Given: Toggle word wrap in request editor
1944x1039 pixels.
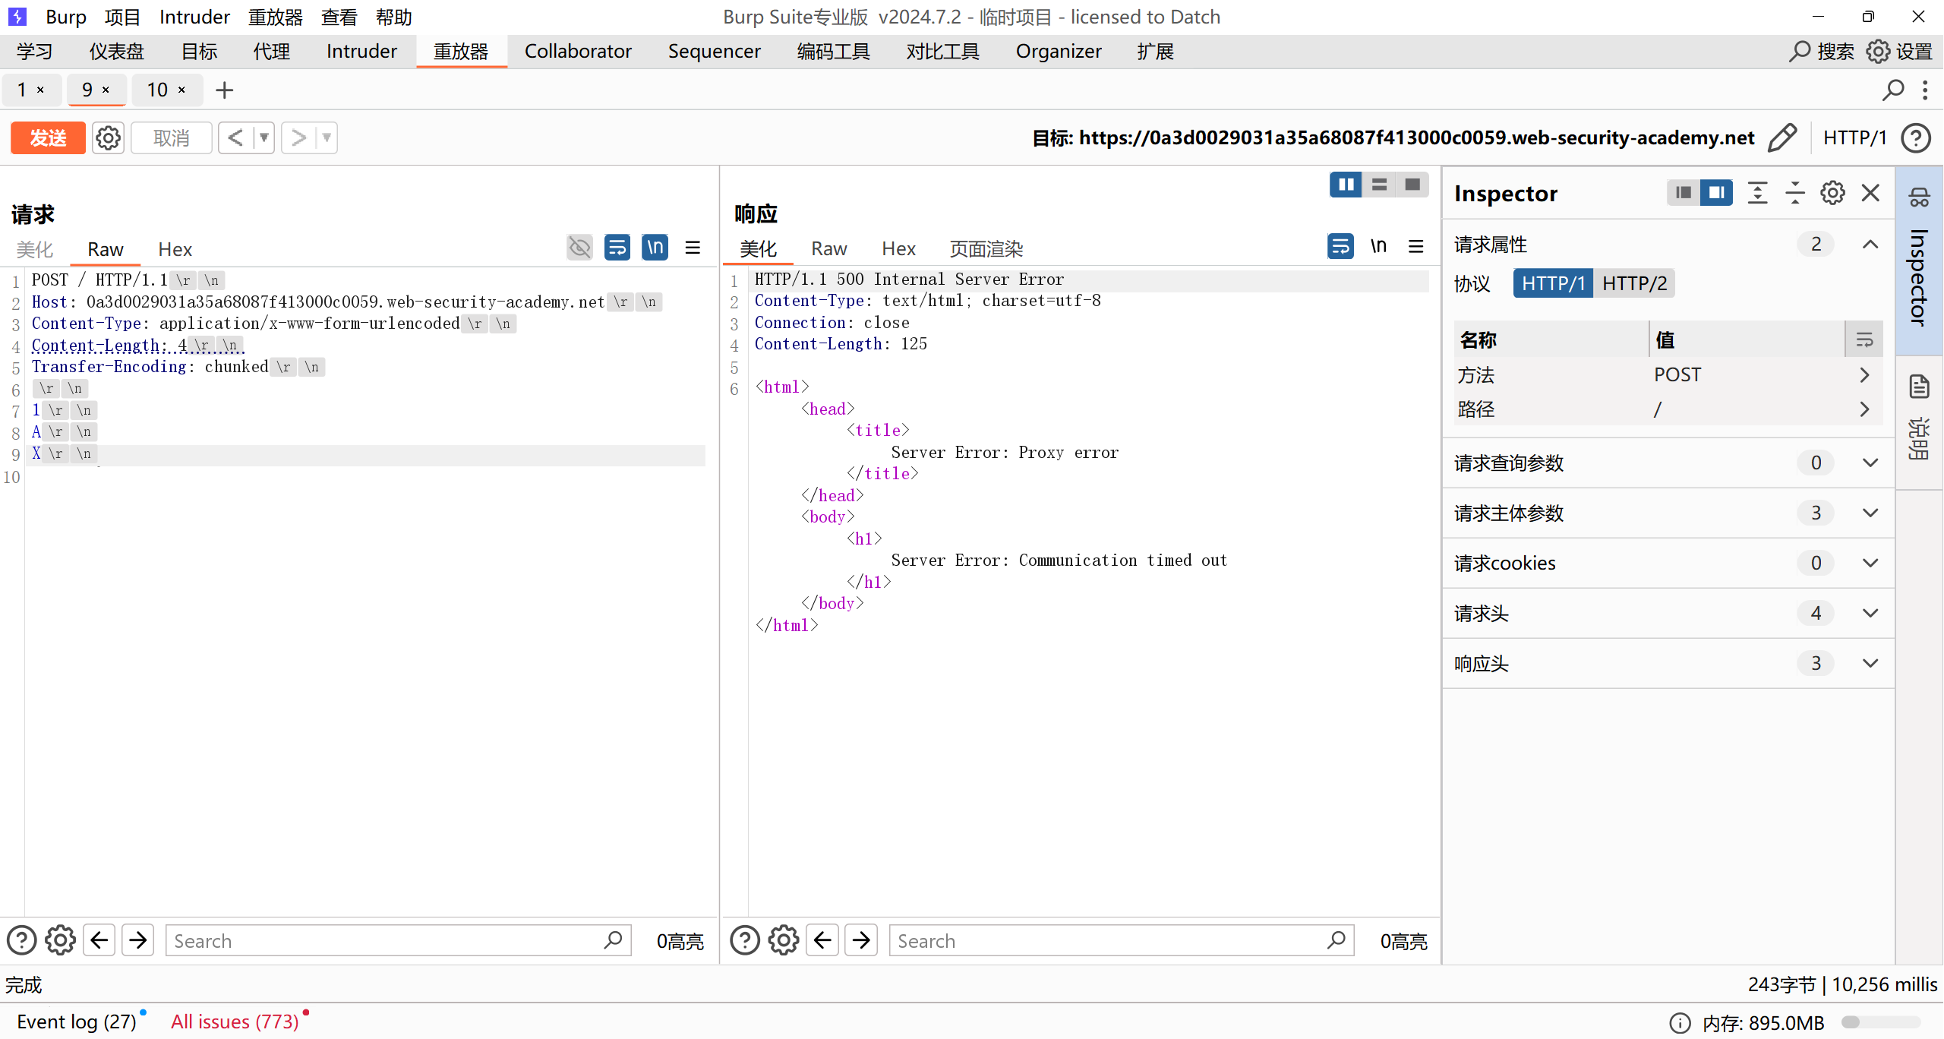Looking at the screenshot, I should (617, 248).
